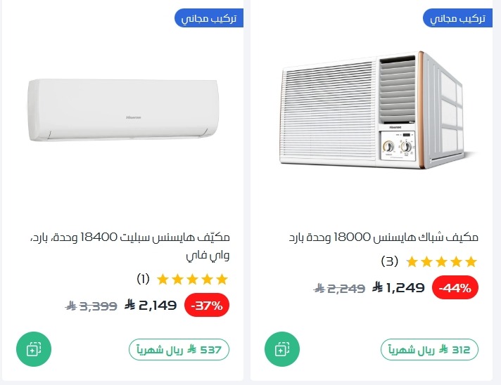Click star rating of Hisense split AC

coord(193,279)
